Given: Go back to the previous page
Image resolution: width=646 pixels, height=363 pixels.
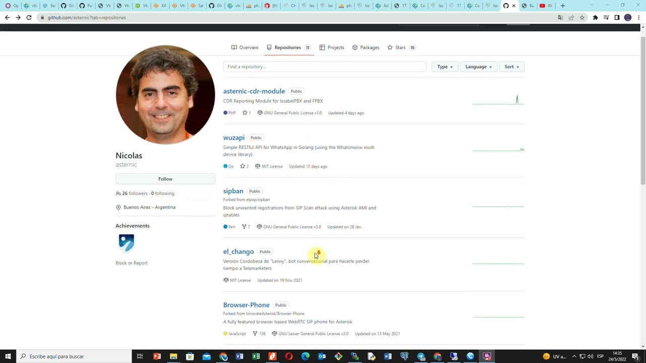Looking at the screenshot, I should click(7, 18).
